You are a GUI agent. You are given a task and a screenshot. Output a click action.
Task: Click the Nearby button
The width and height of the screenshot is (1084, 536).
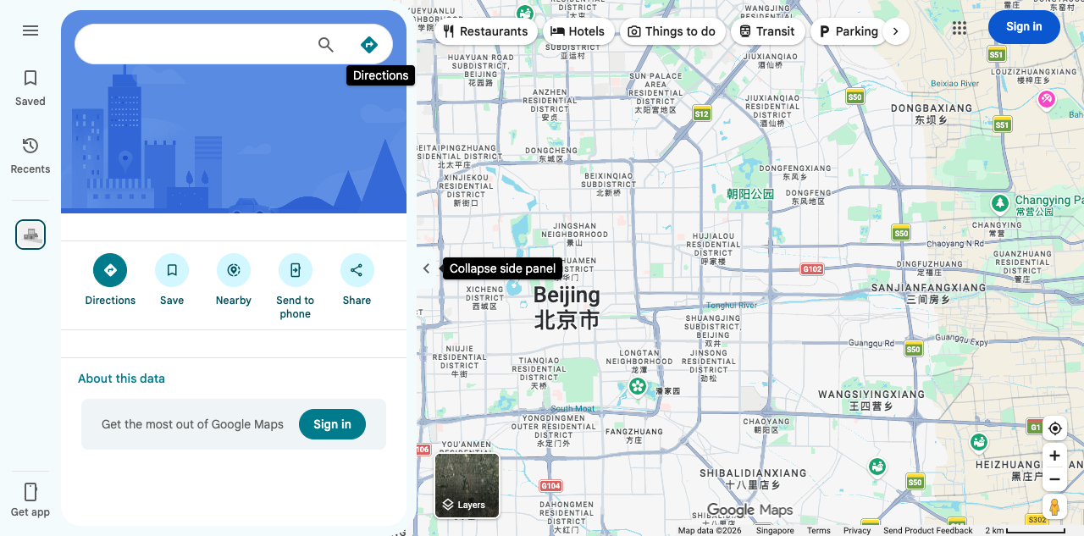pyautogui.click(x=234, y=270)
